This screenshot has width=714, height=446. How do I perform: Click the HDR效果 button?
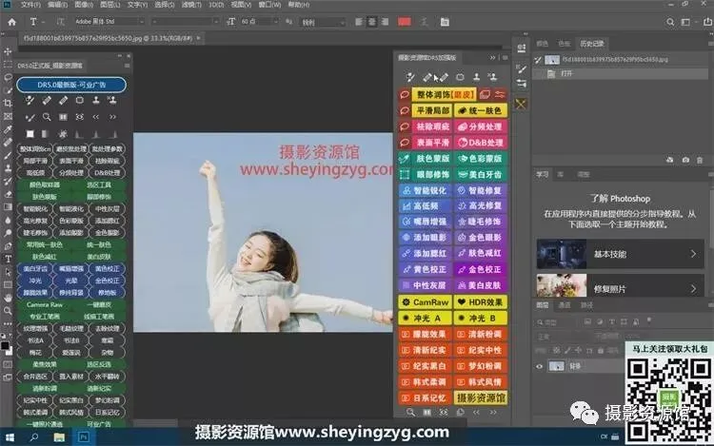[481, 301]
